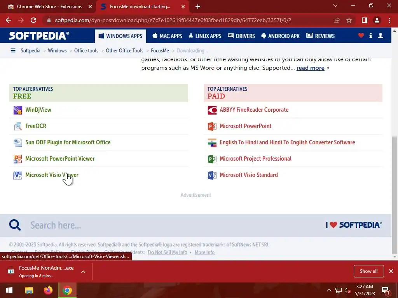Toggle the Chrome side panel icon
The image size is (398, 298).
click(365, 20)
